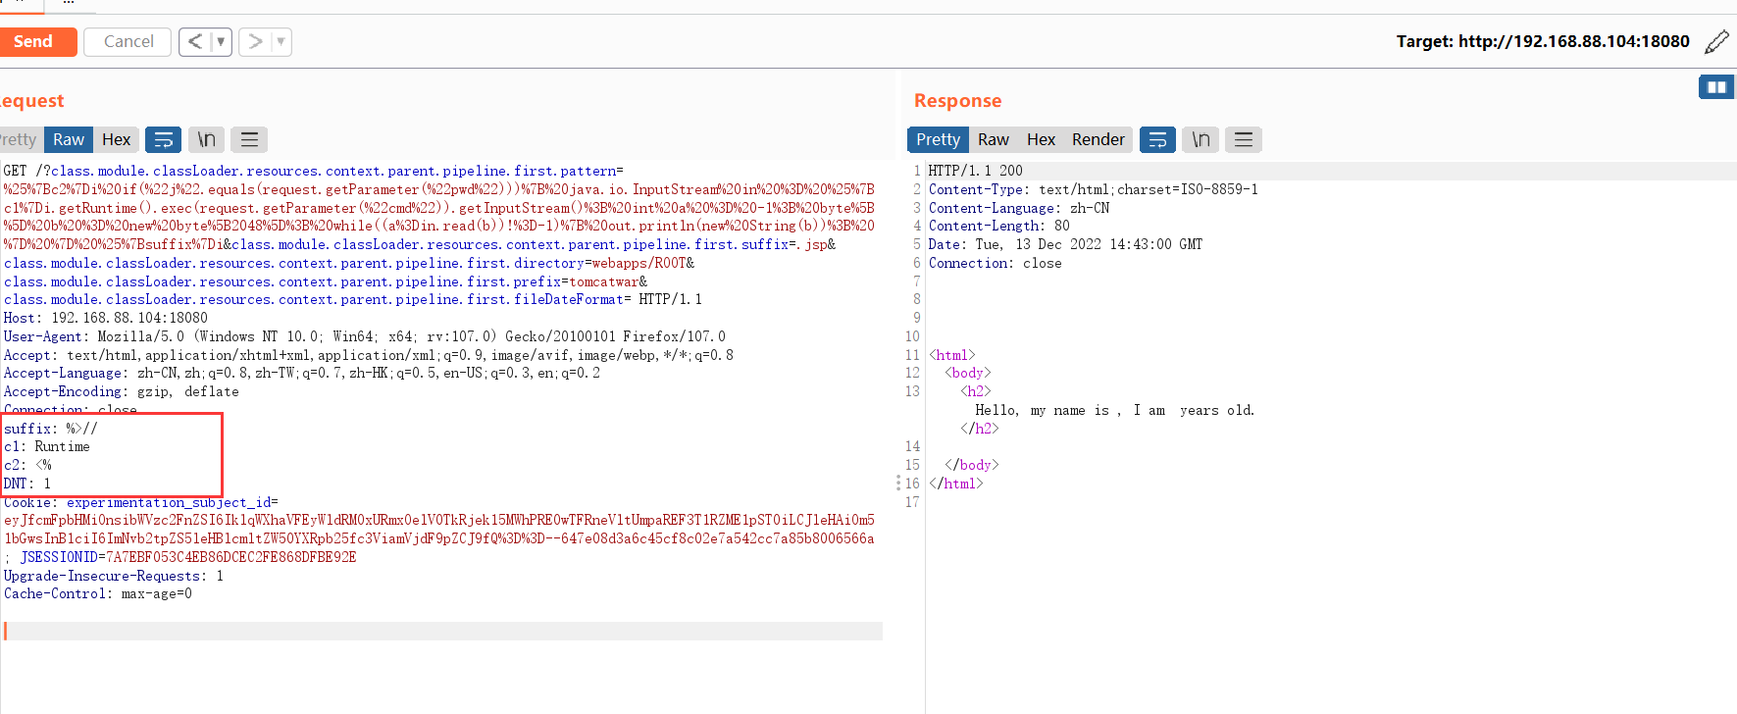The image size is (1737, 714).
Task: Toggle request word wrap icon
Action: pyautogui.click(x=163, y=139)
